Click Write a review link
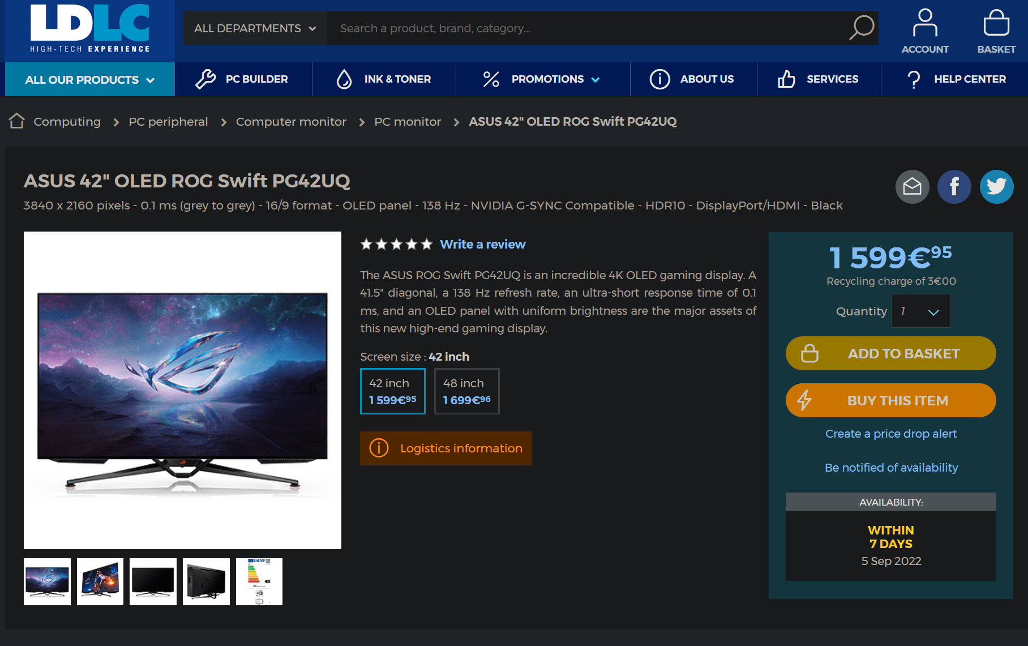1028x646 pixels. (483, 244)
